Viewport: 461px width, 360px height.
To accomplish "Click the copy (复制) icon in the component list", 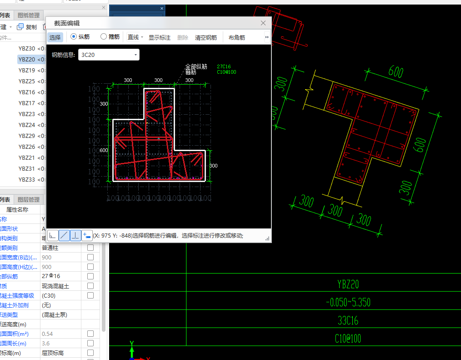I will point(20,27).
